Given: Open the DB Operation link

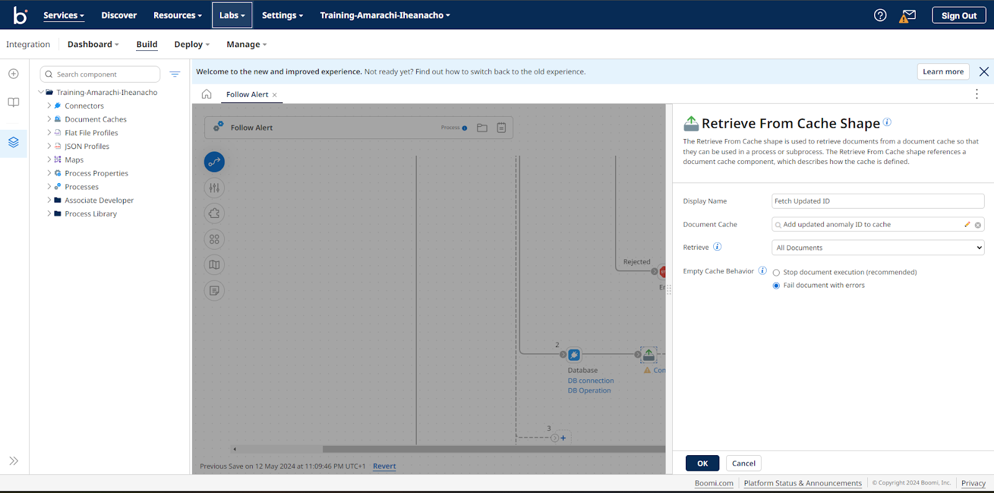Looking at the screenshot, I should [589, 391].
